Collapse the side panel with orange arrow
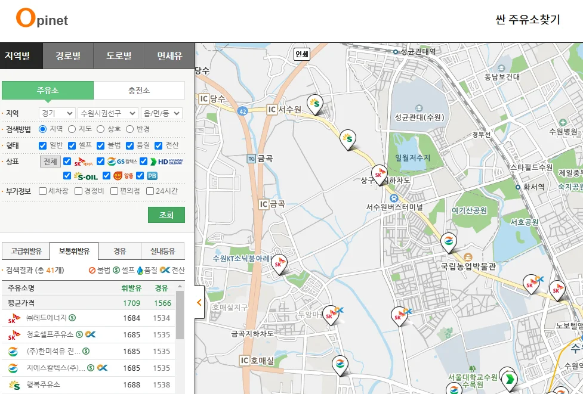Image resolution: width=583 pixels, height=394 pixels. point(199,302)
